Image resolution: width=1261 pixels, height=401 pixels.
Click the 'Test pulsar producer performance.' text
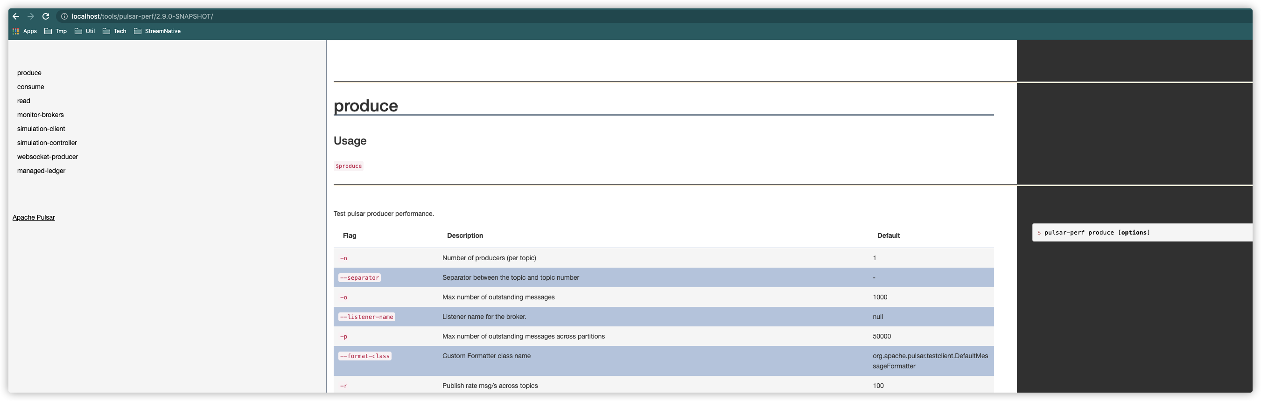pos(384,214)
